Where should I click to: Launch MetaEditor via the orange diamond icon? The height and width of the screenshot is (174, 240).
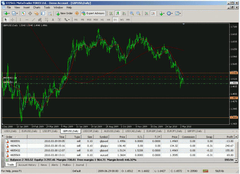77,13
